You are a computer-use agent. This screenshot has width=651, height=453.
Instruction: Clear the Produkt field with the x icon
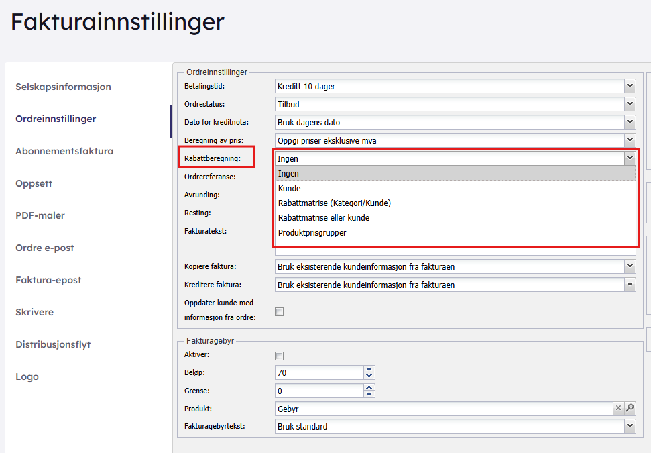(x=618, y=409)
